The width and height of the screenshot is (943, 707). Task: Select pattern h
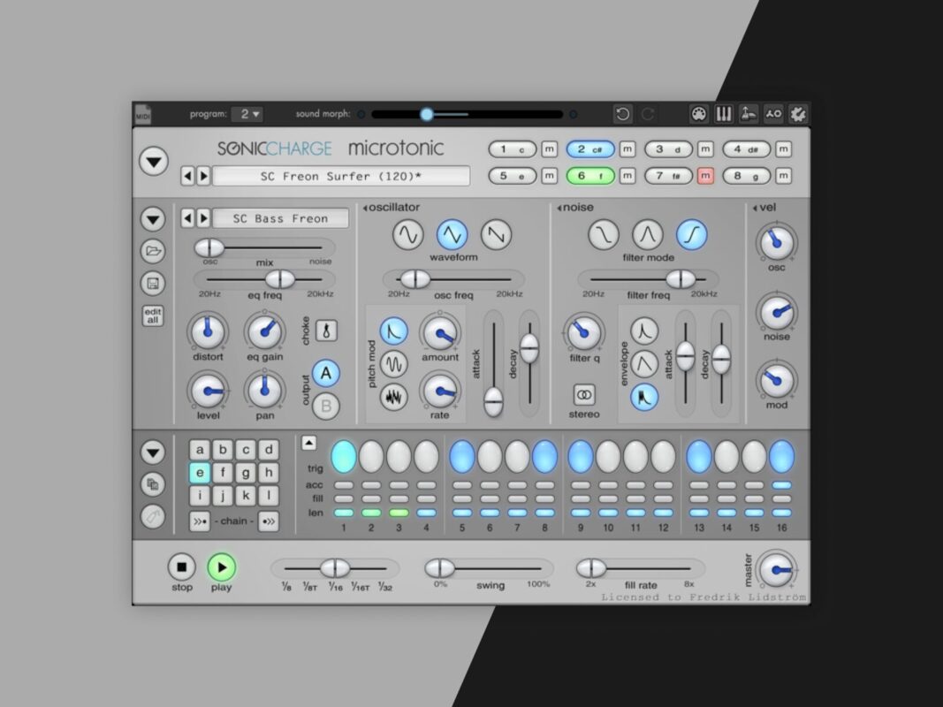click(268, 473)
